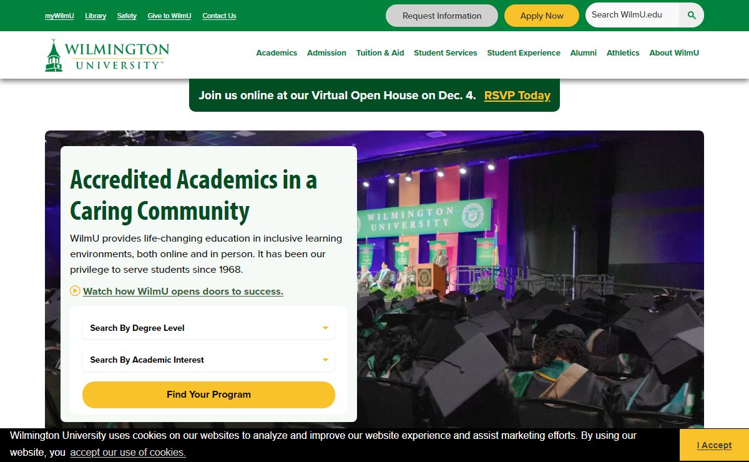Click the accept our use of cookies link
749x462 pixels.
coord(128,452)
